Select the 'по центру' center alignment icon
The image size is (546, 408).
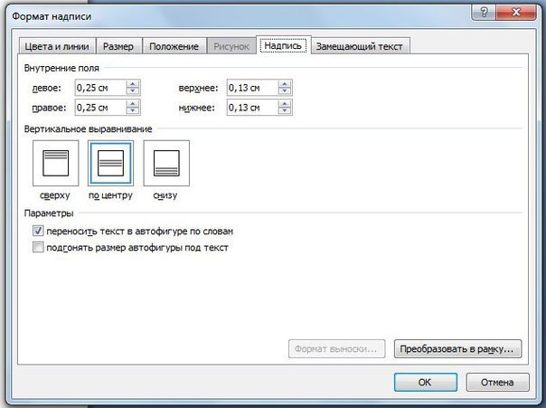click(111, 164)
